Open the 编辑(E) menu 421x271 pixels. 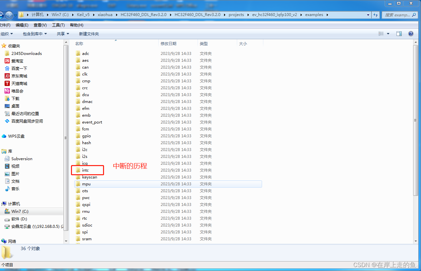[22, 25]
